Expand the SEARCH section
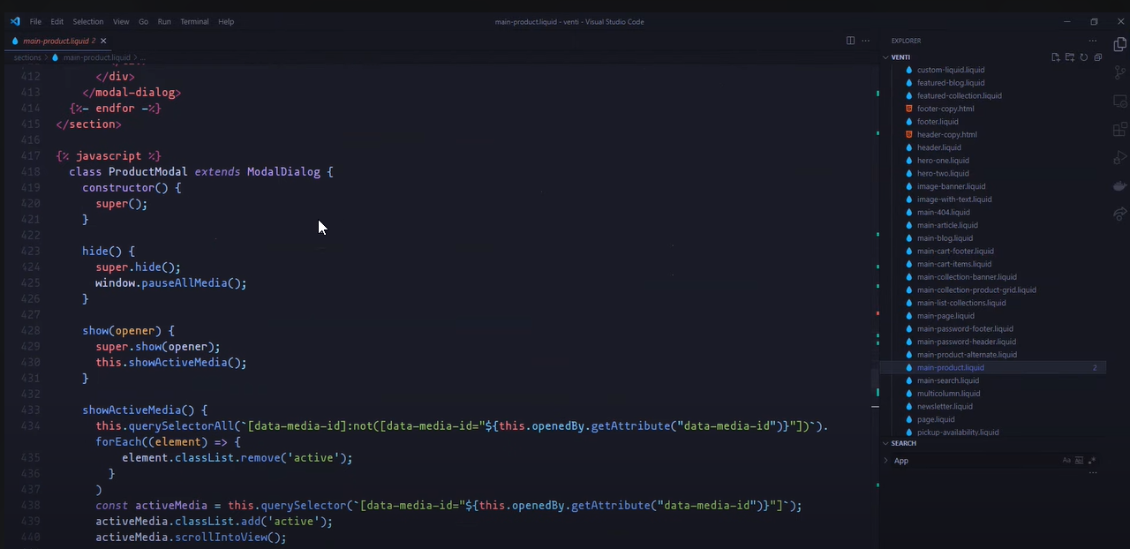This screenshot has width=1130, height=549. pyautogui.click(x=903, y=443)
